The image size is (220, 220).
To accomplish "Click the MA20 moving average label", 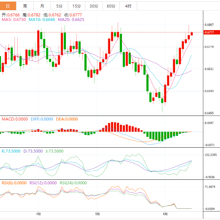I will pos(71,20).
